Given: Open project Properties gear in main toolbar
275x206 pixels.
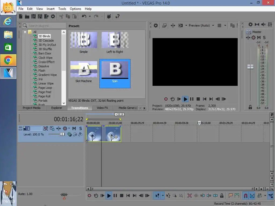Looking at the screenshot, I should [x=53, y=16].
